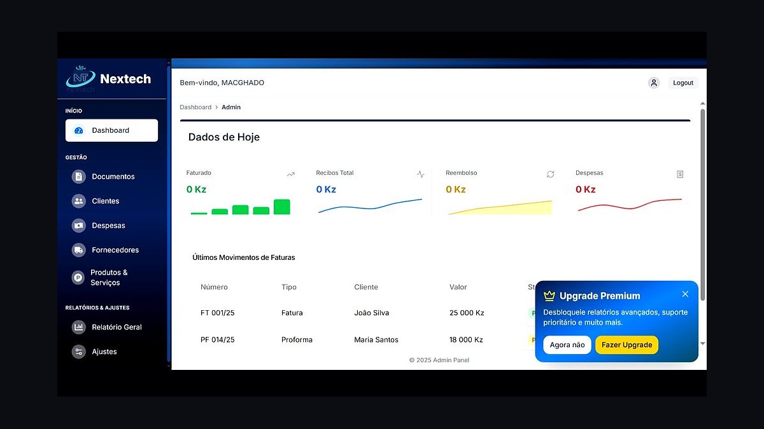764x429 pixels.
Task: Click the Proforma type cell
Action: click(297, 340)
